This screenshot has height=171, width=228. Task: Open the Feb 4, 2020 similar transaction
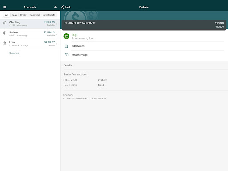85,80
